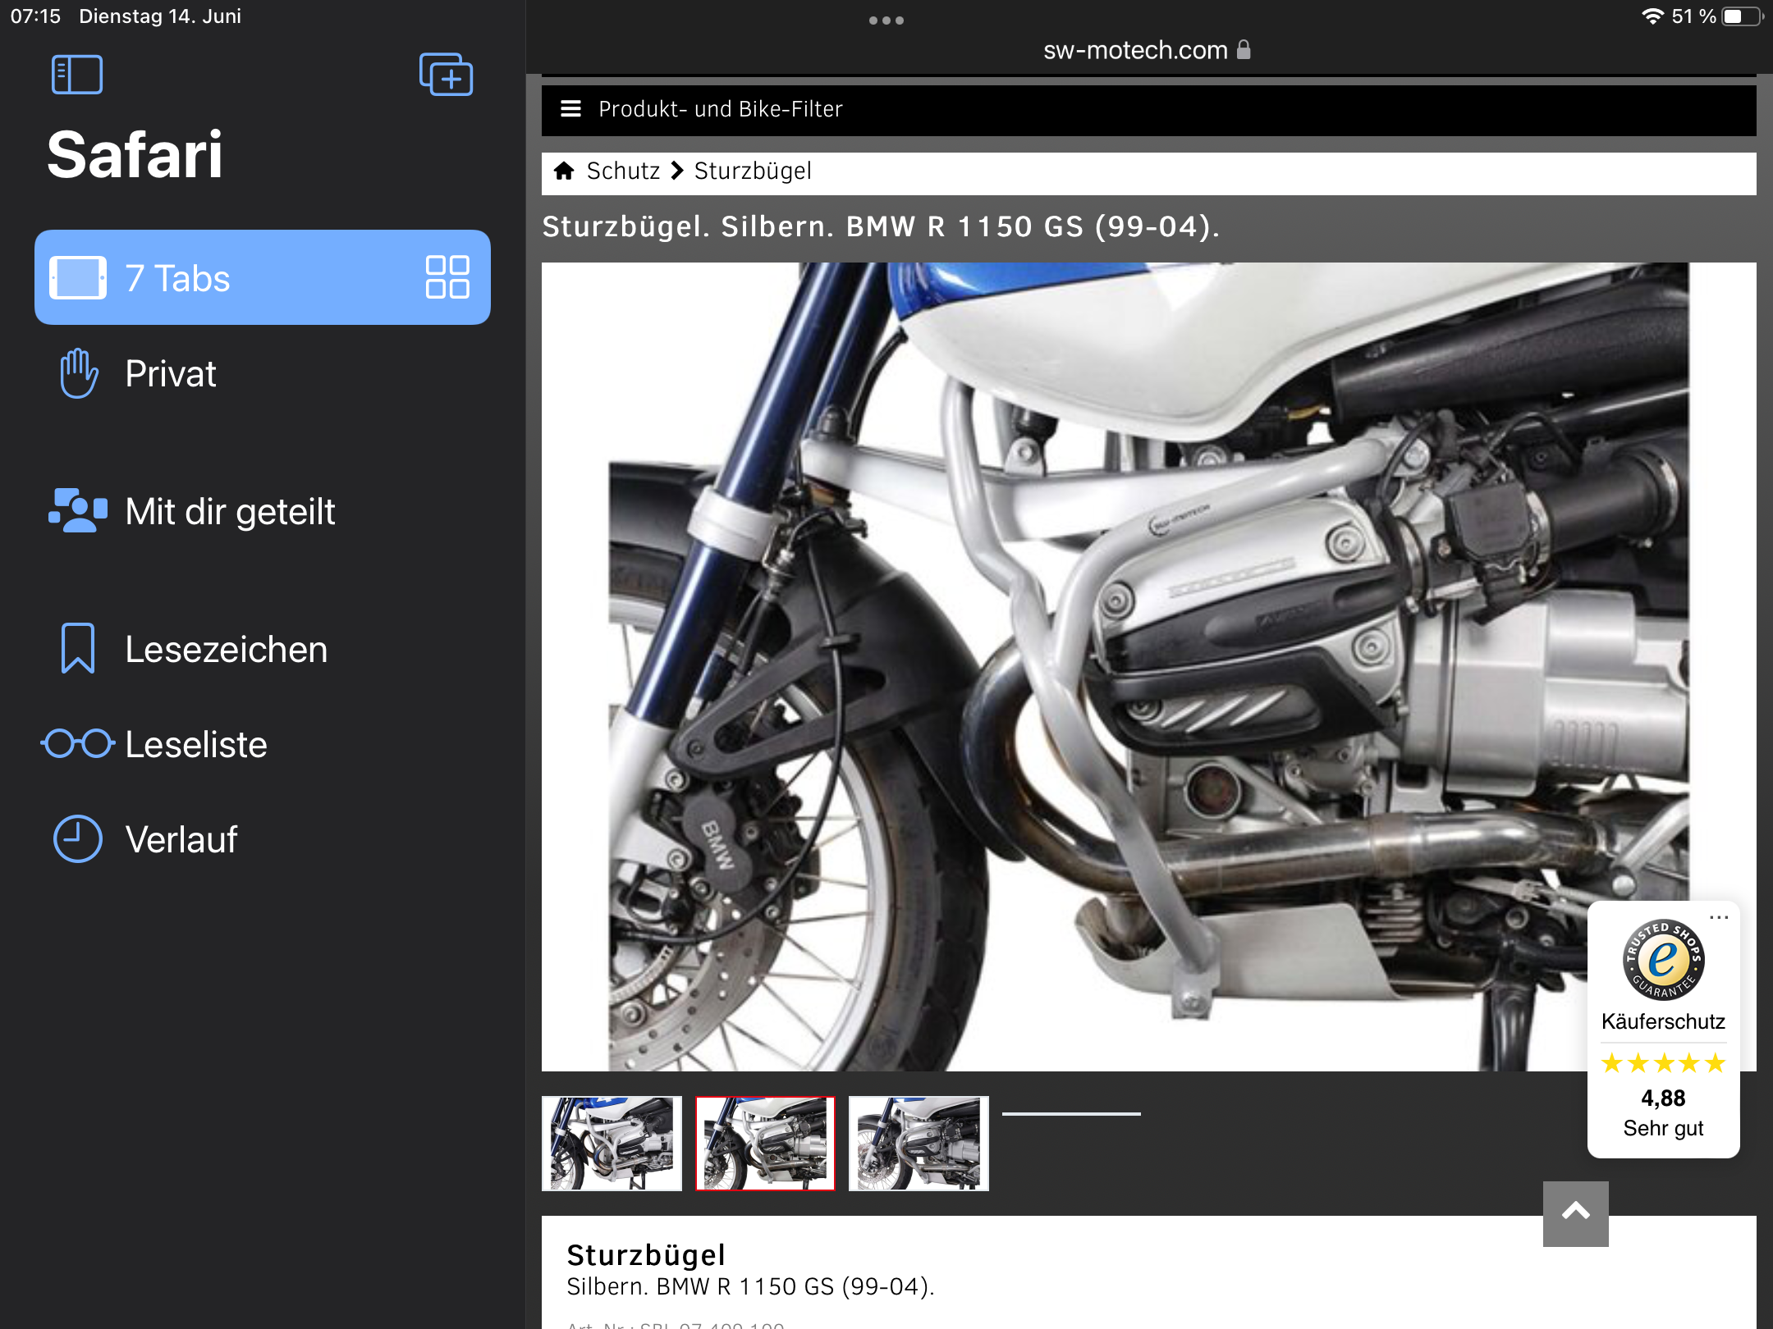Select the 7 Tabs group
Image resolution: width=1773 pixels, height=1329 pixels.
263,277
